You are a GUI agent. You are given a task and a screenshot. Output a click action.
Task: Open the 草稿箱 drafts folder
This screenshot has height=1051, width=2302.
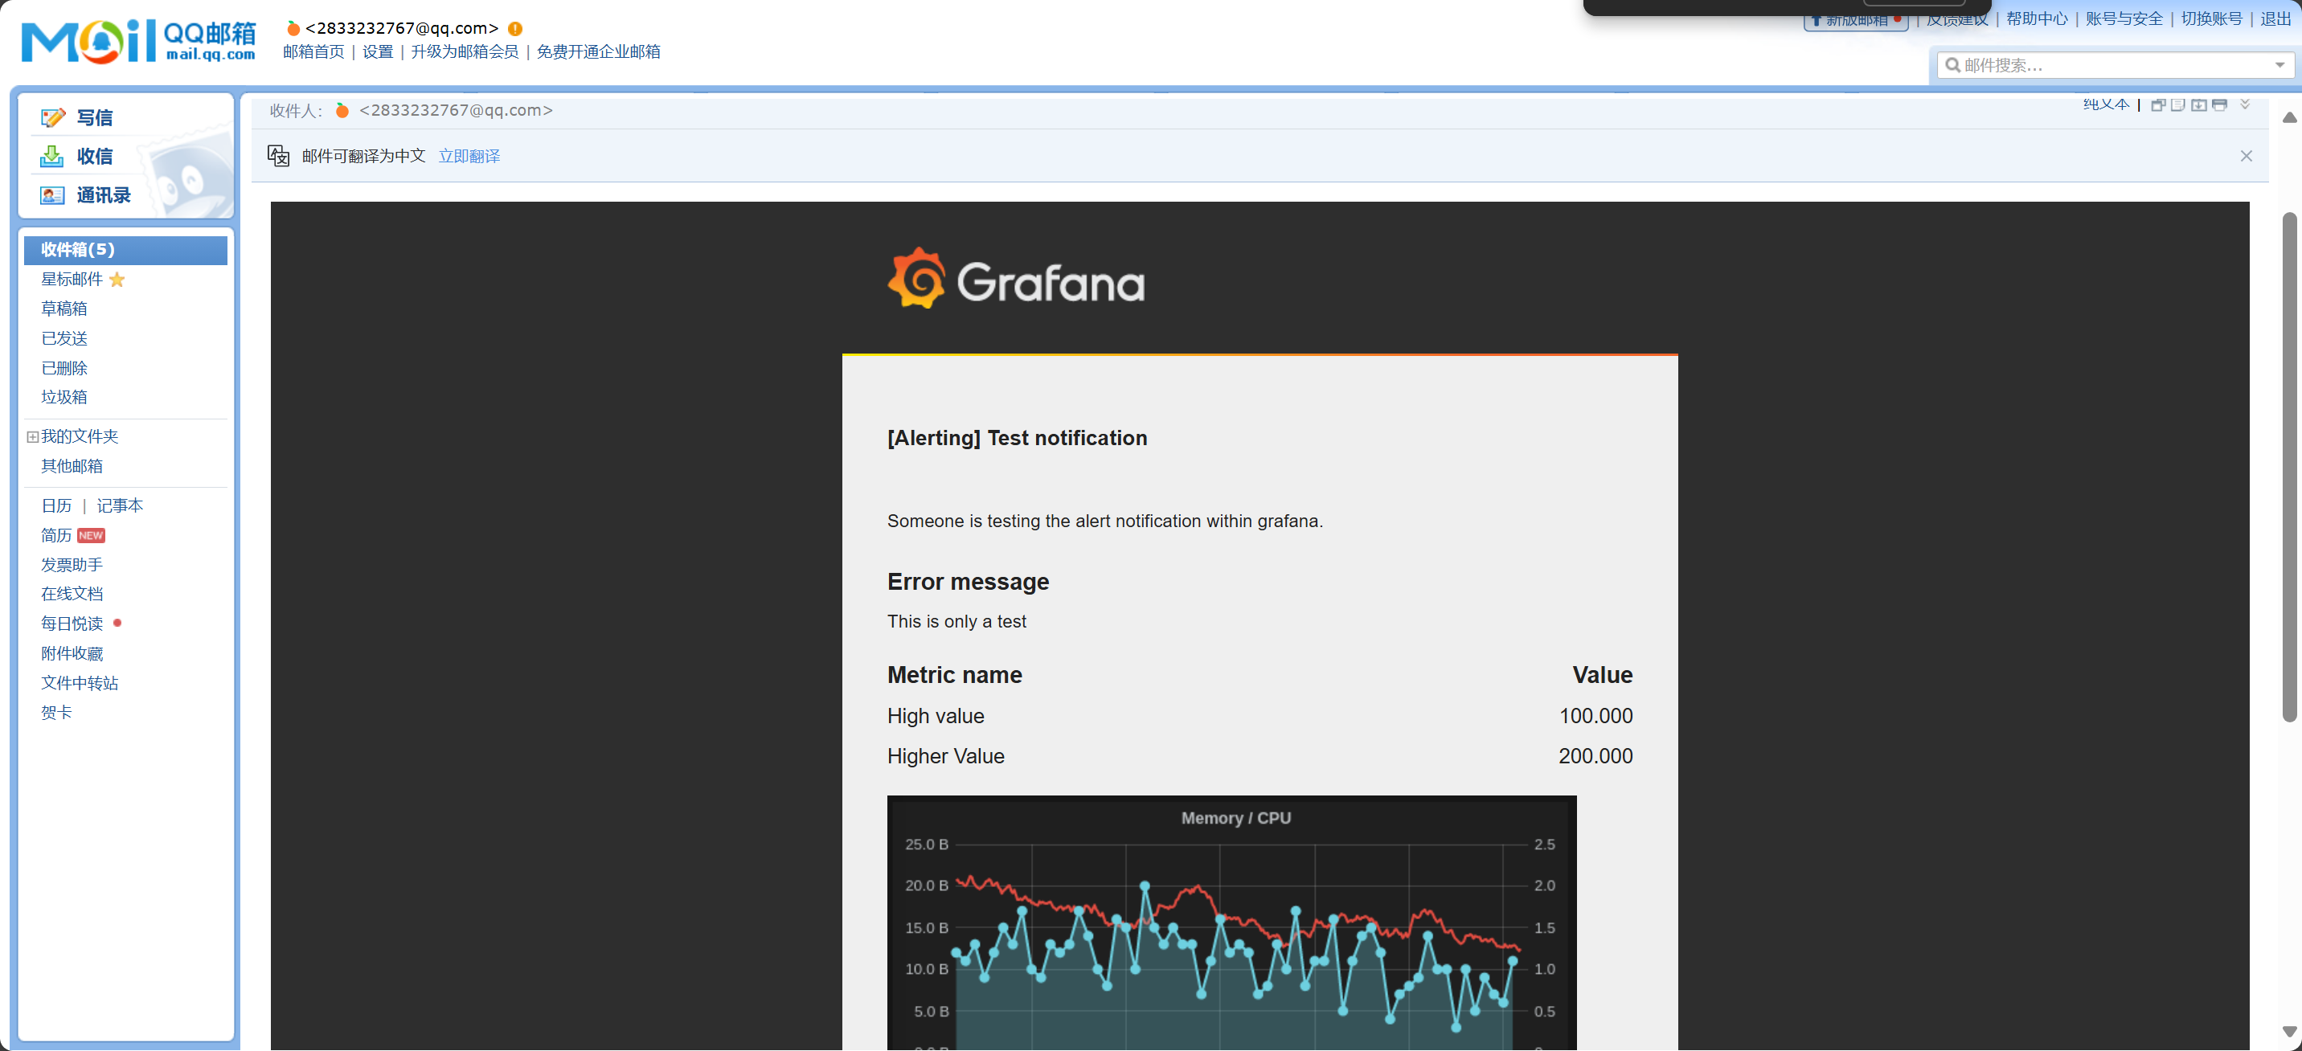pyautogui.click(x=64, y=309)
